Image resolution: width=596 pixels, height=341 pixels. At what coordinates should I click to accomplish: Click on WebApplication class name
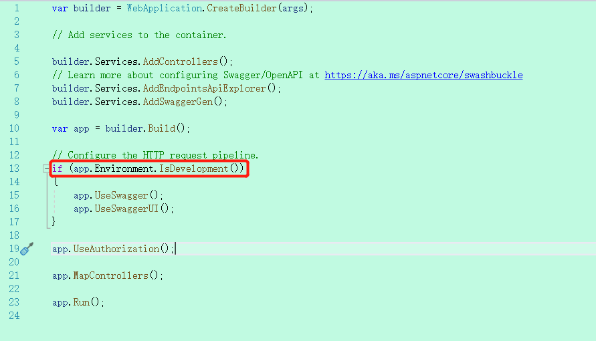164,8
